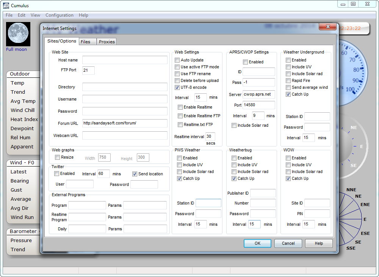Open the Configuration menu
Screen dimensions: 379x277
(x=60, y=15)
